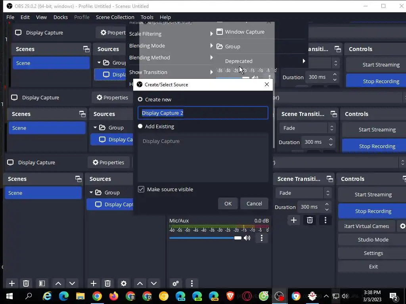Expand Blending Method submenu

click(x=171, y=57)
